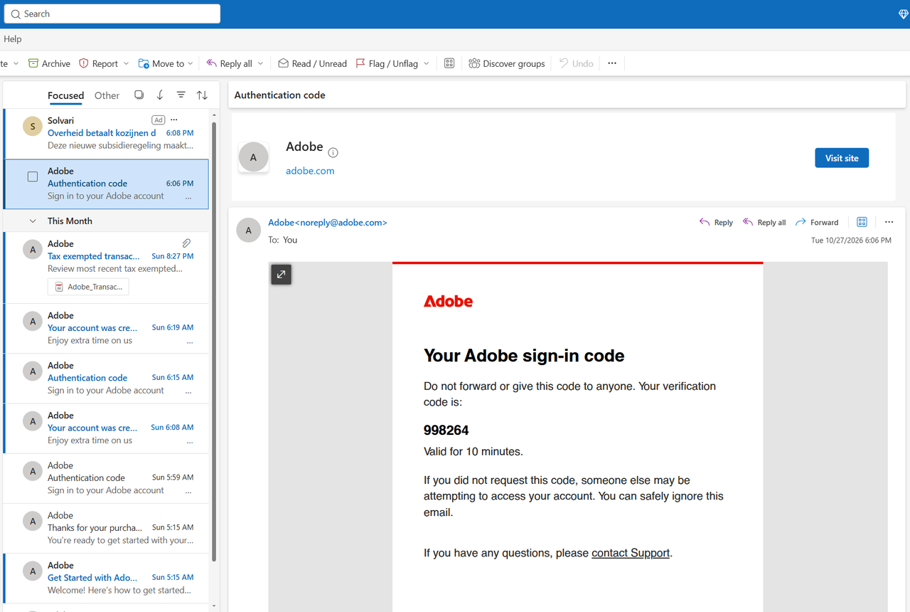Open the message list filter icon

point(181,95)
